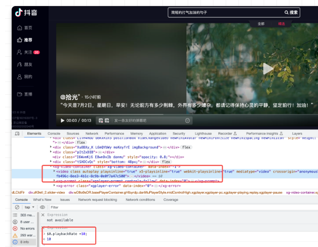318x247 pixels.
Task: Open 朋友 in the Douyin sidebar
Action: pos(25,64)
